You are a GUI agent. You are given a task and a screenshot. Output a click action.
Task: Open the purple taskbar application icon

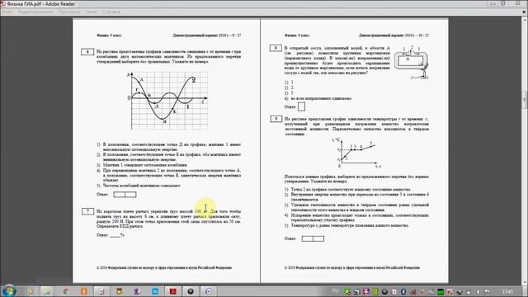coord(137,291)
